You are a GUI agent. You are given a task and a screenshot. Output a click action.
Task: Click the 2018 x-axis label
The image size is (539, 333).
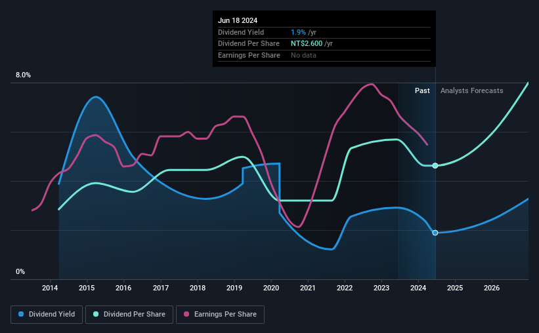(198, 288)
